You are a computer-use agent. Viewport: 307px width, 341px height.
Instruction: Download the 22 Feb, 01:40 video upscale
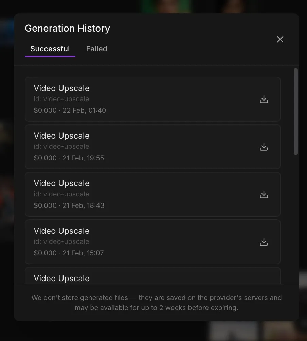[x=264, y=99]
